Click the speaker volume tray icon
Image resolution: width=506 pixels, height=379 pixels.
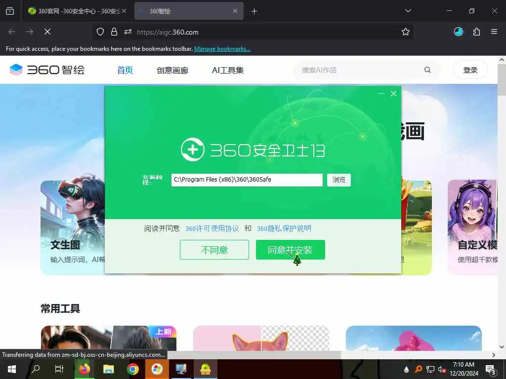tap(441, 369)
